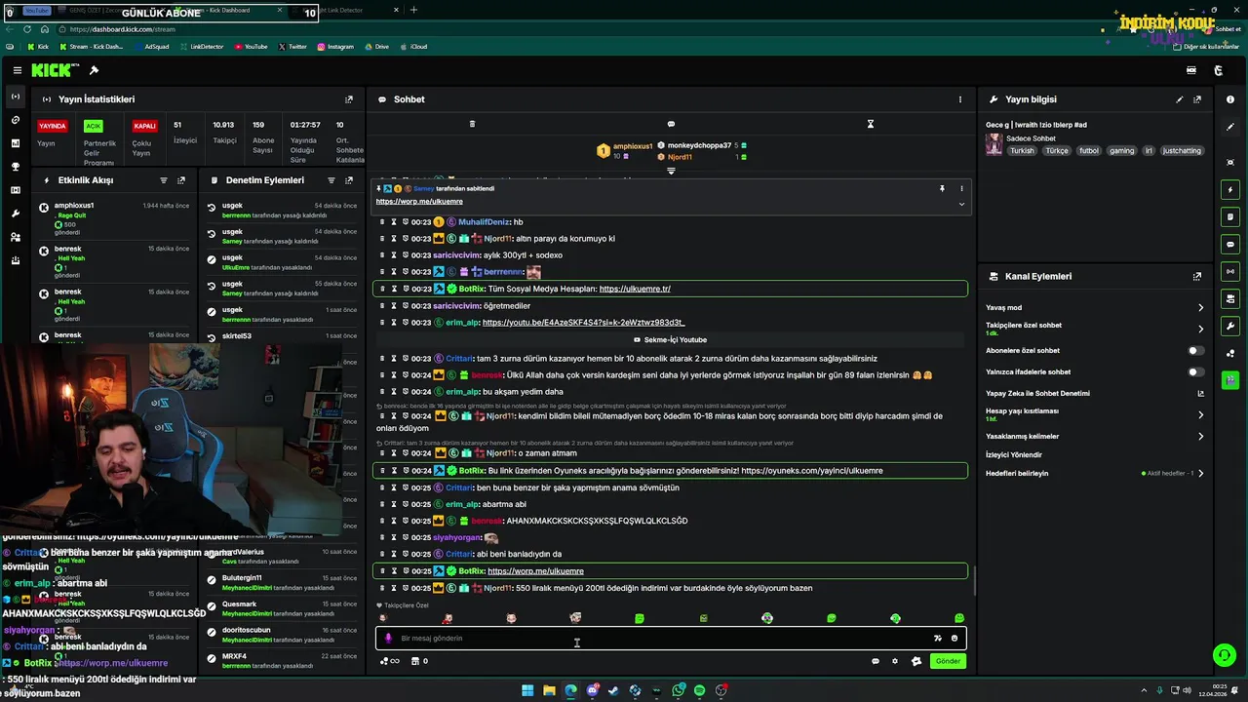
Task: Open the LinkDetector bookmark
Action: coord(201,47)
